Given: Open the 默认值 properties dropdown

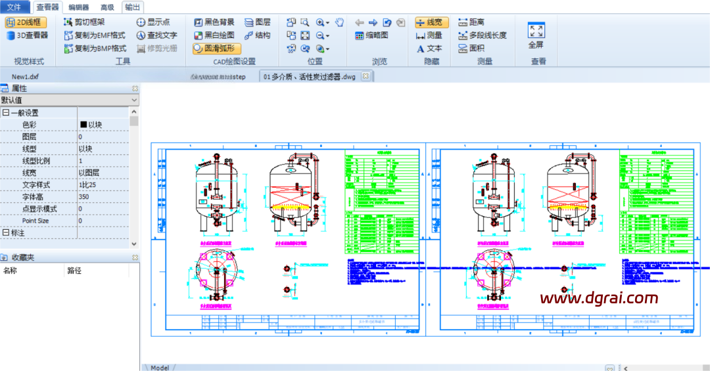Looking at the screenshot, I should [134, 100].
